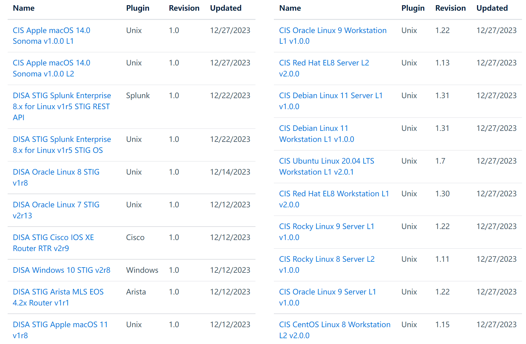The height and width of the screenshot is (344, 526).
Task: Open DISA Windows 10 STIG v2r8 link
Action: 62,270
